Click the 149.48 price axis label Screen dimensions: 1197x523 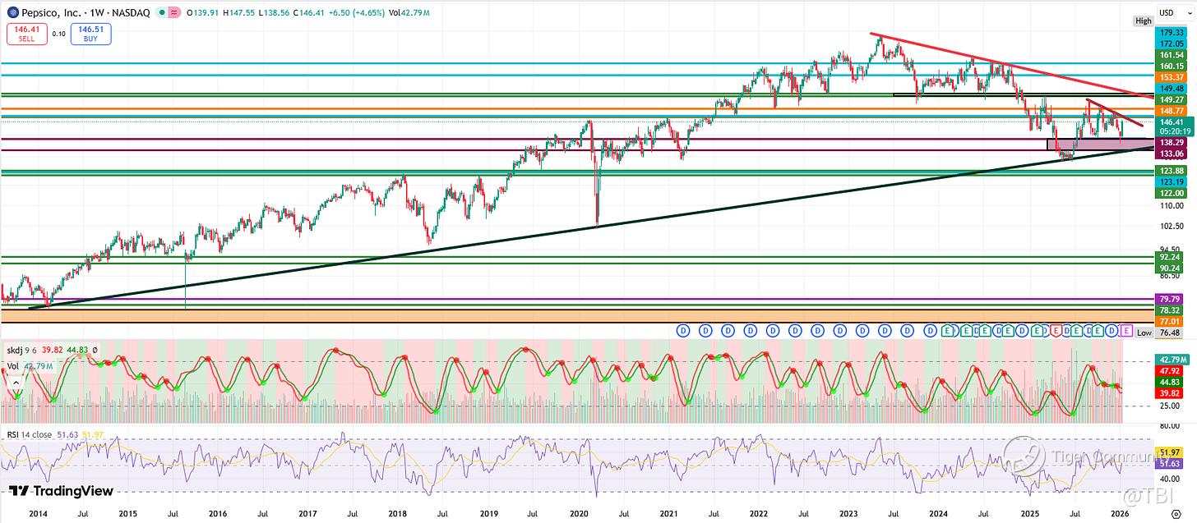click(x=1171, y=88)
